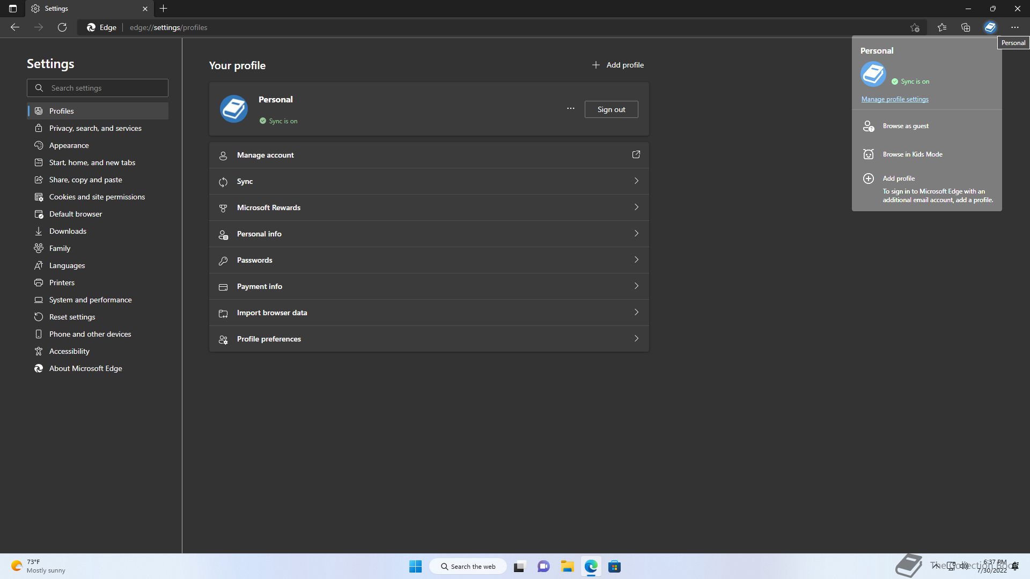Open Microsoft Store from taskbar

(x=615, y=567)
